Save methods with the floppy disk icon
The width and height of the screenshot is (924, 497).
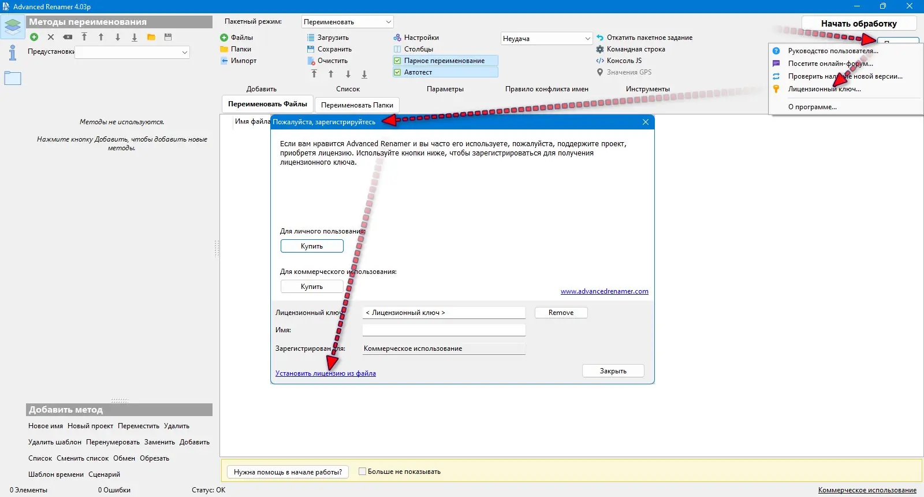click(x=168, y=37)
